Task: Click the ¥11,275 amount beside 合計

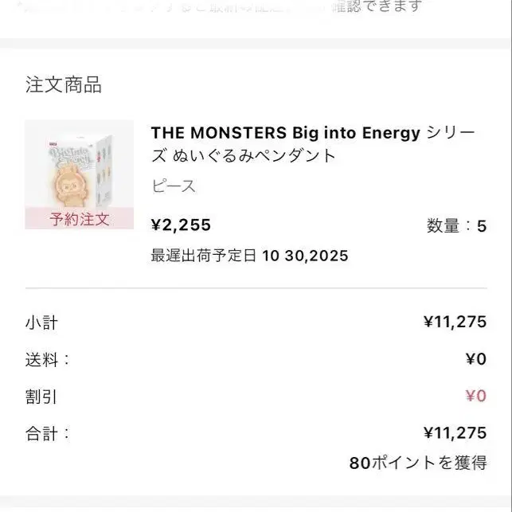Action: (454, 433)
